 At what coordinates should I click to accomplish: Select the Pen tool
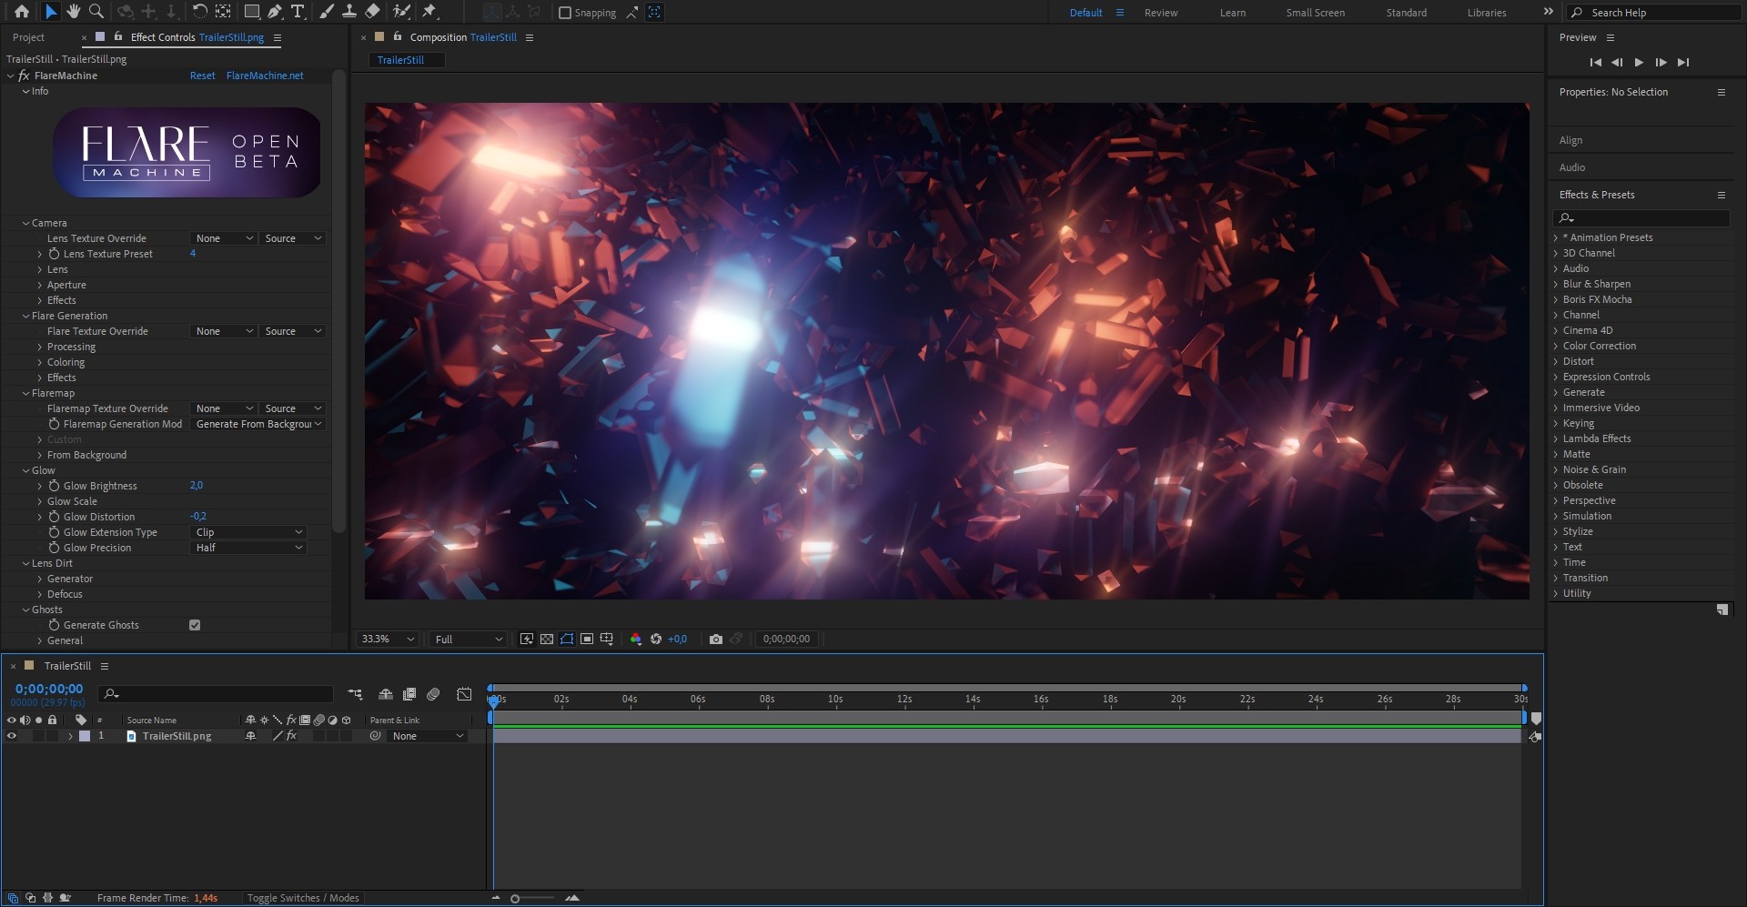tap(275, 12)
